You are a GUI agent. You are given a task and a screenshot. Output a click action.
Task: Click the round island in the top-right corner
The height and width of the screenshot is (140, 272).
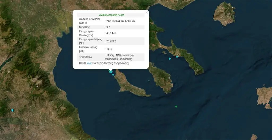pos(224,14)
